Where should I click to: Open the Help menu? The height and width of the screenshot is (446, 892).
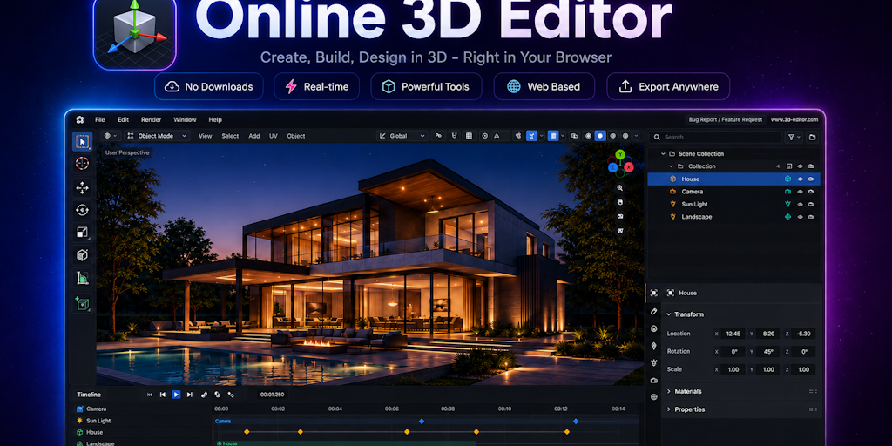(215, 120)
